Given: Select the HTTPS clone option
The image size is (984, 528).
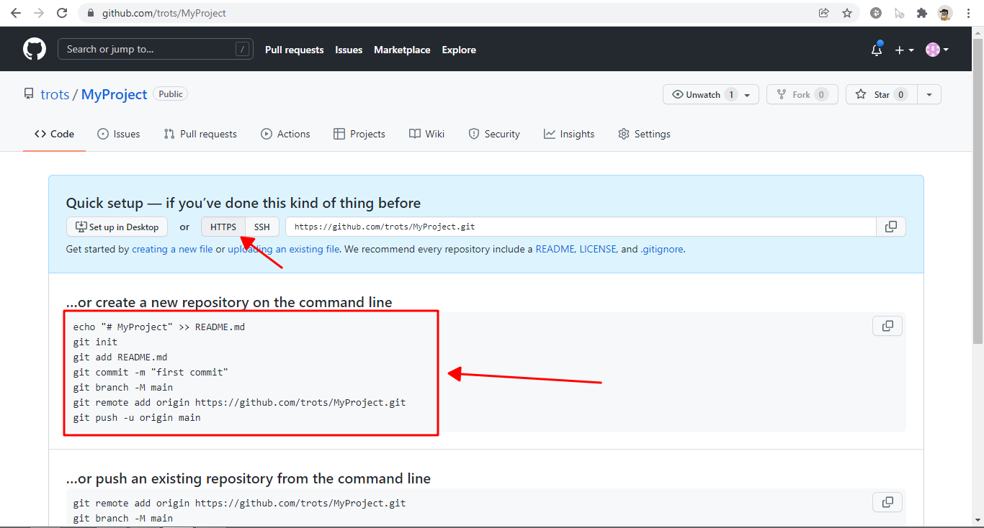Looking at the screenshot, I should [x=223, y=227].
